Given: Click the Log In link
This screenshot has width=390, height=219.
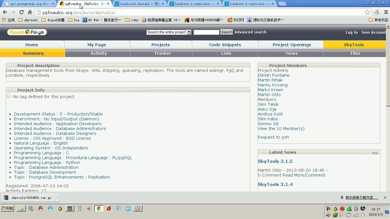Looking at the screenshot, I should coord(351,33).
